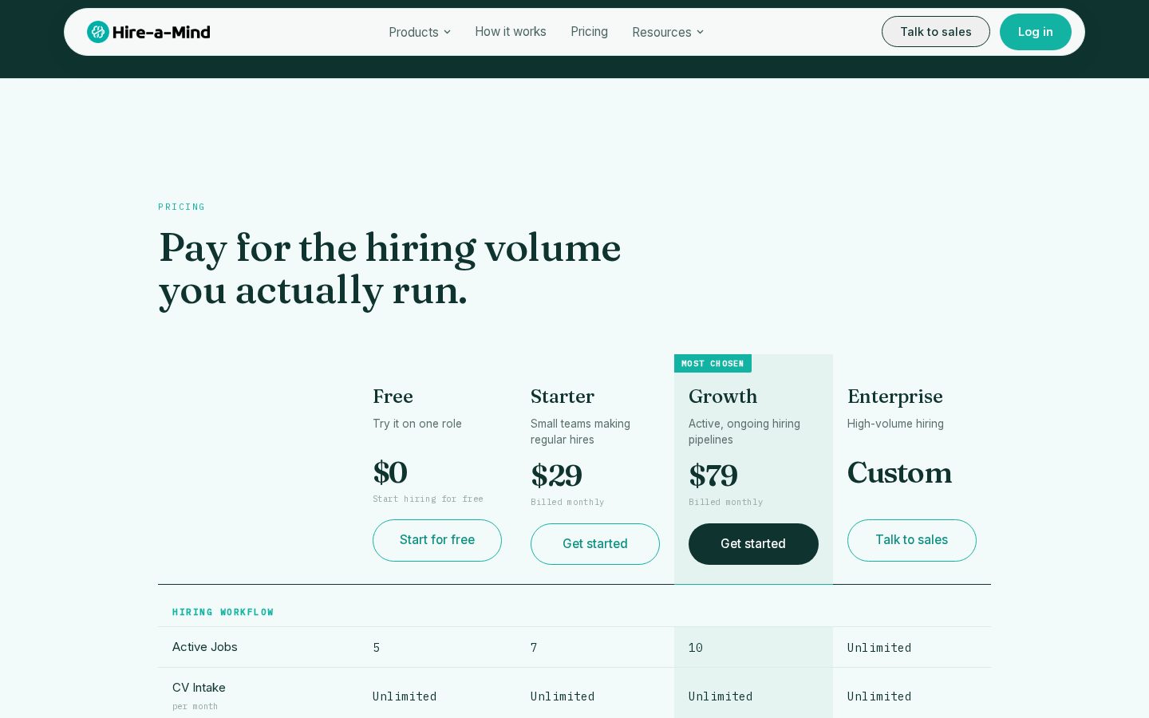Expand the Products dropdown chevron
Viewport: 1149px width, 718px height.
pos(448,32)
